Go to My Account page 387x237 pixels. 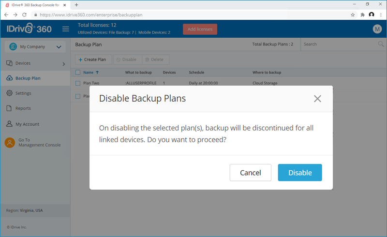pos(27,124)
